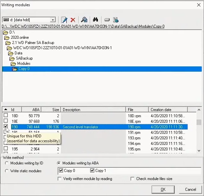Enable Check module files size option
204x196 pixels.
(132, 179)
